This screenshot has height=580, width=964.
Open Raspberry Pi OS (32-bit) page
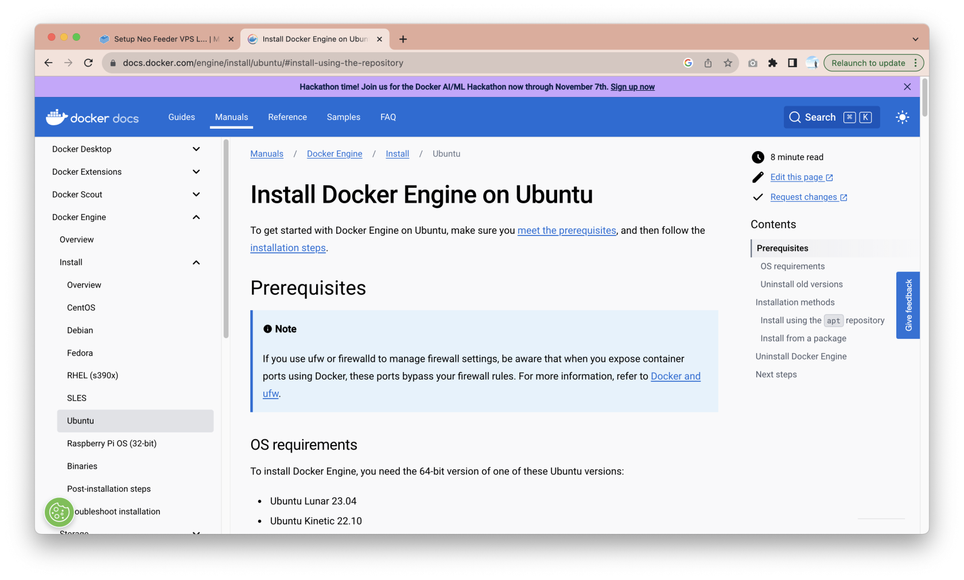click(112, 443)
